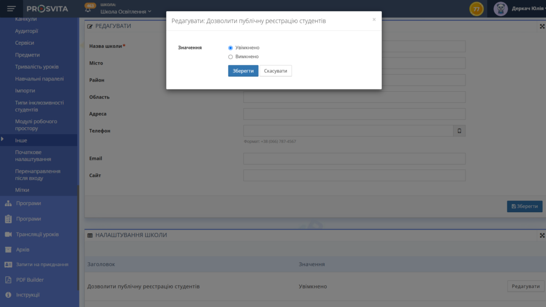The height and width of the screenshot is (307, 546).
Task: Click the notifications bell icon
Action: click(x=88, y=9)
